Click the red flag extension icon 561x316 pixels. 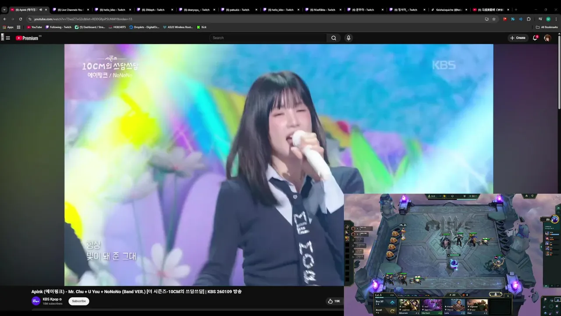click(505, 19)
